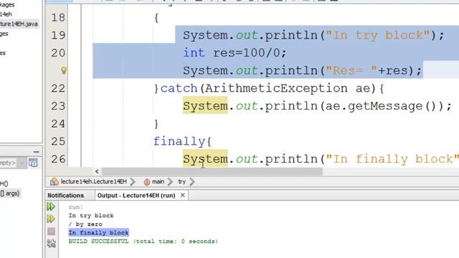The width and height of the screenshot is (459, 258).
Task: Click "In finally block" output line
Action: (99, 232)
